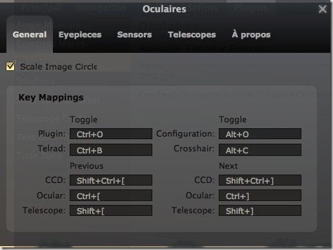Select the Crosshair key field Alt+C
The height and width of the screenshot is (250, 333).
260,149
